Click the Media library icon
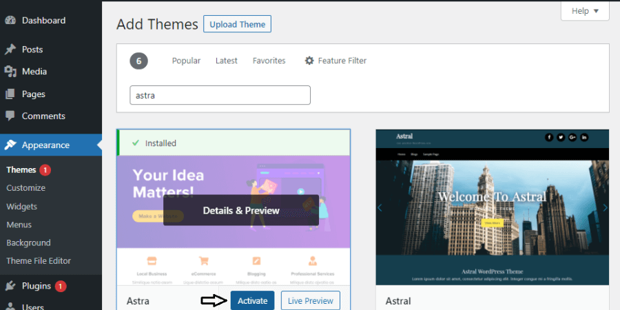This screenshot has height=310, width=620. [10, 72]
